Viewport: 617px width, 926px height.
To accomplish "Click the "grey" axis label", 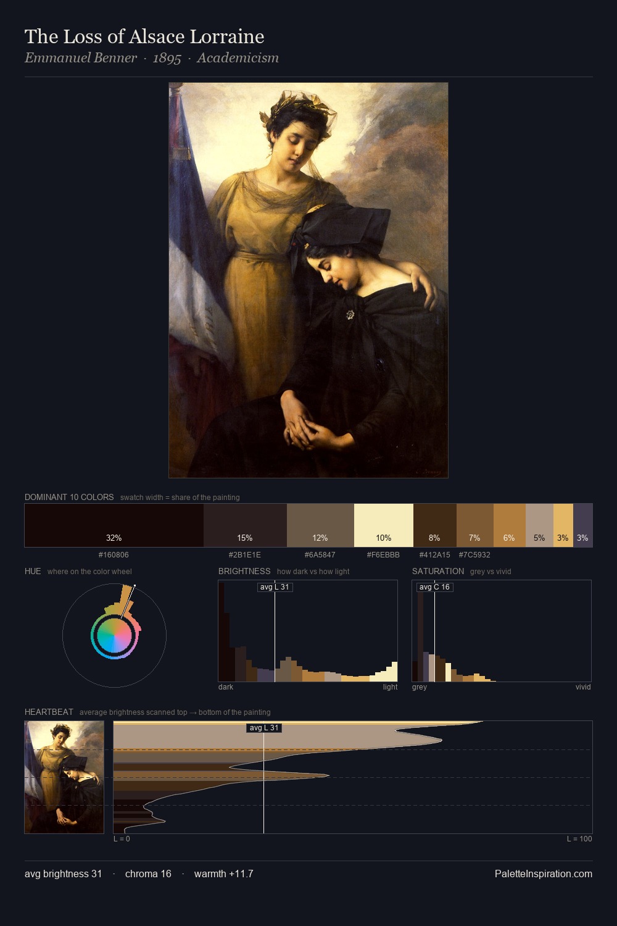I will (x=420, y=687).
